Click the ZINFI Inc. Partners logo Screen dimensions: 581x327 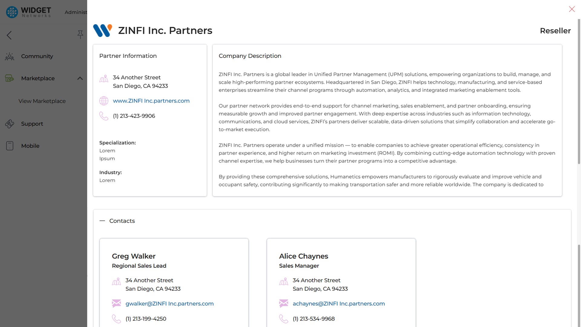[x=103, y=30]
